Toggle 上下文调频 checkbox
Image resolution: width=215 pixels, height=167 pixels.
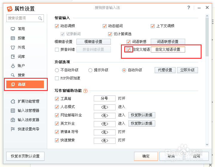point(153,26)
